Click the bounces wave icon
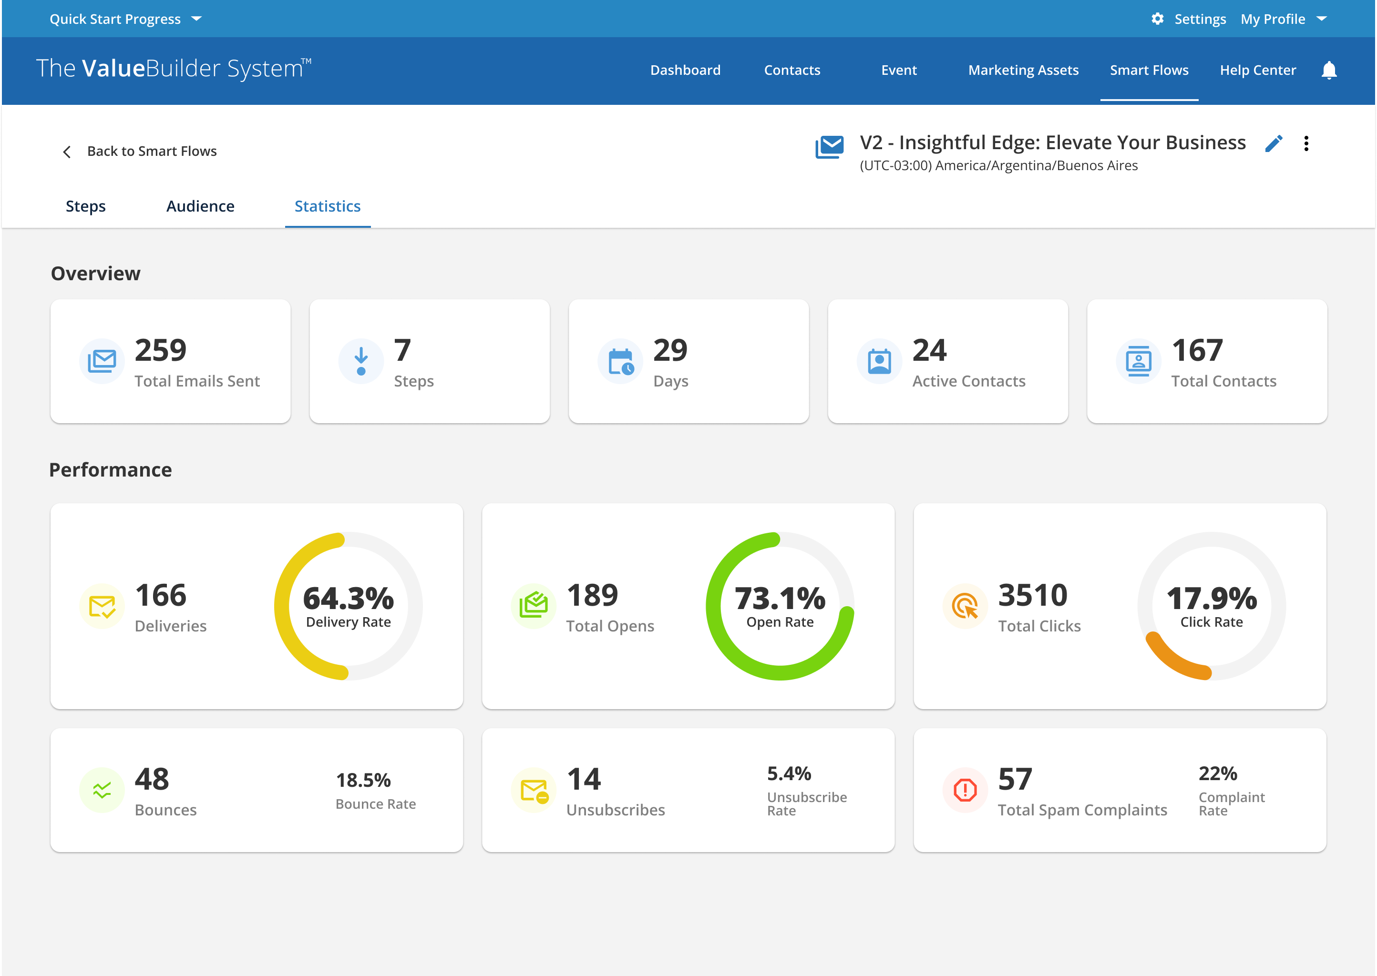The height and width of the screenshot is (976, 1377). click(x=102, y=790)
